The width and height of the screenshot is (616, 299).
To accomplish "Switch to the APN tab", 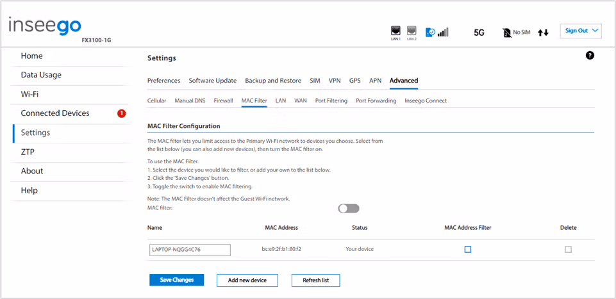I will [375, 81].
